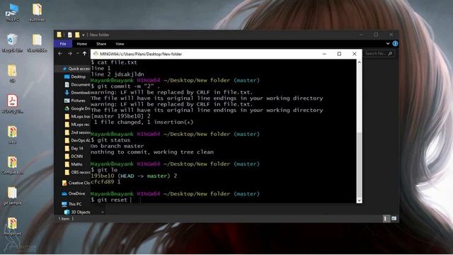Open recent locations dropdown in Explorer

pos(77,54)
